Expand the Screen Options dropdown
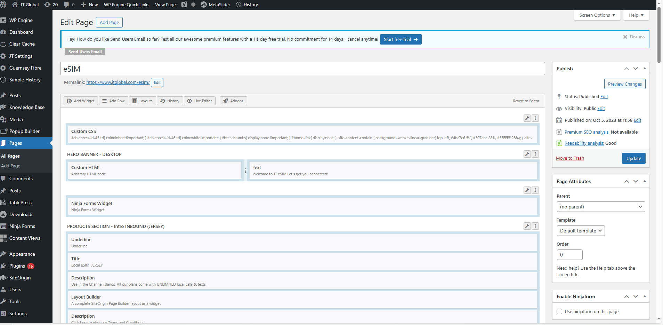The image size is (663, 325). tap(597, 15)
